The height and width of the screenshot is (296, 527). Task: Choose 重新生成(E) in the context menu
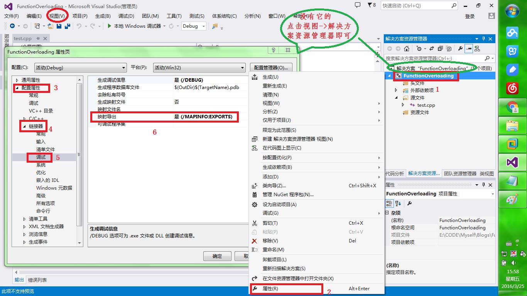pos(316,86)
